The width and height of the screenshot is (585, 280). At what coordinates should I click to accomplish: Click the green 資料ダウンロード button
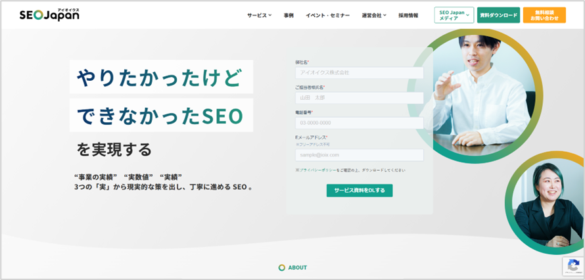(498, 15)
